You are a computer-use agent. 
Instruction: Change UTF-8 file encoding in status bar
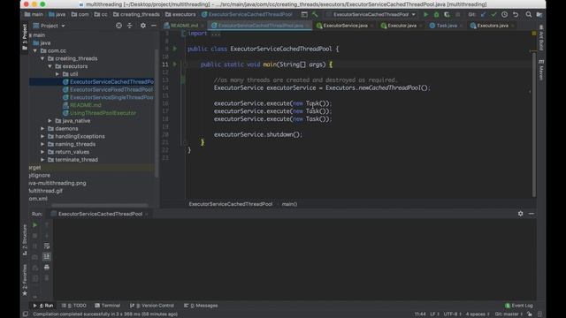pyautogui.click(x=452, y=314)
